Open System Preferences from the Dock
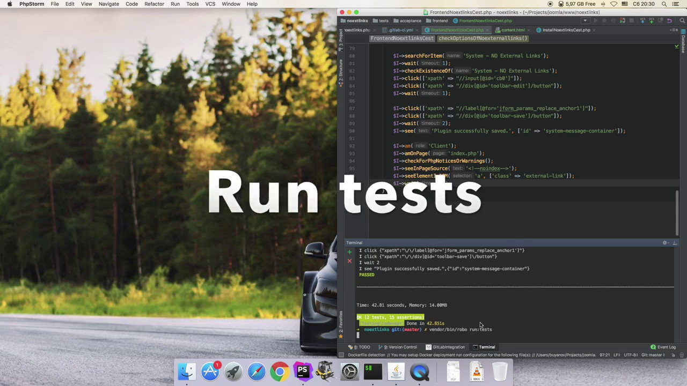Image resolution: width=687 pixels, height=386 pixels. [349, 371]
